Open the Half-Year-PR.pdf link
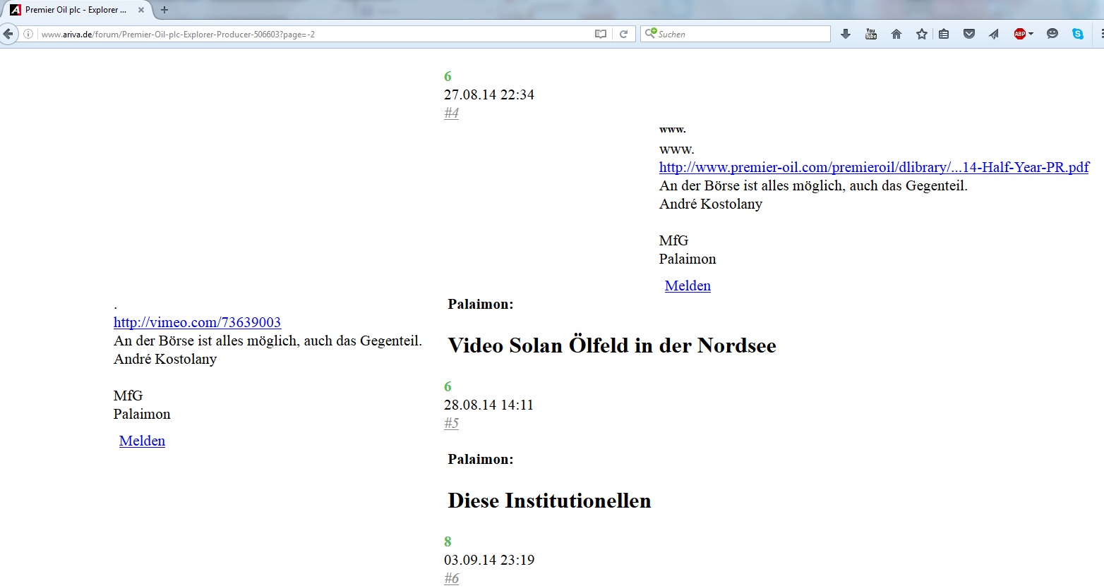 pyautogui.click(x=874, y=167)
